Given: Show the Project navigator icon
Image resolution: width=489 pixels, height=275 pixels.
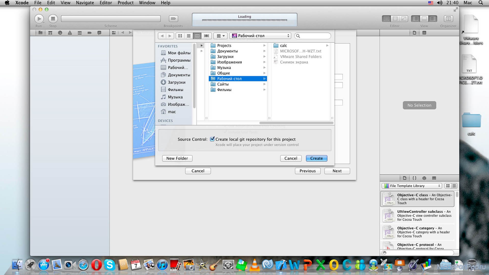Looking at the screenshot, I should (x=40, y=33).
